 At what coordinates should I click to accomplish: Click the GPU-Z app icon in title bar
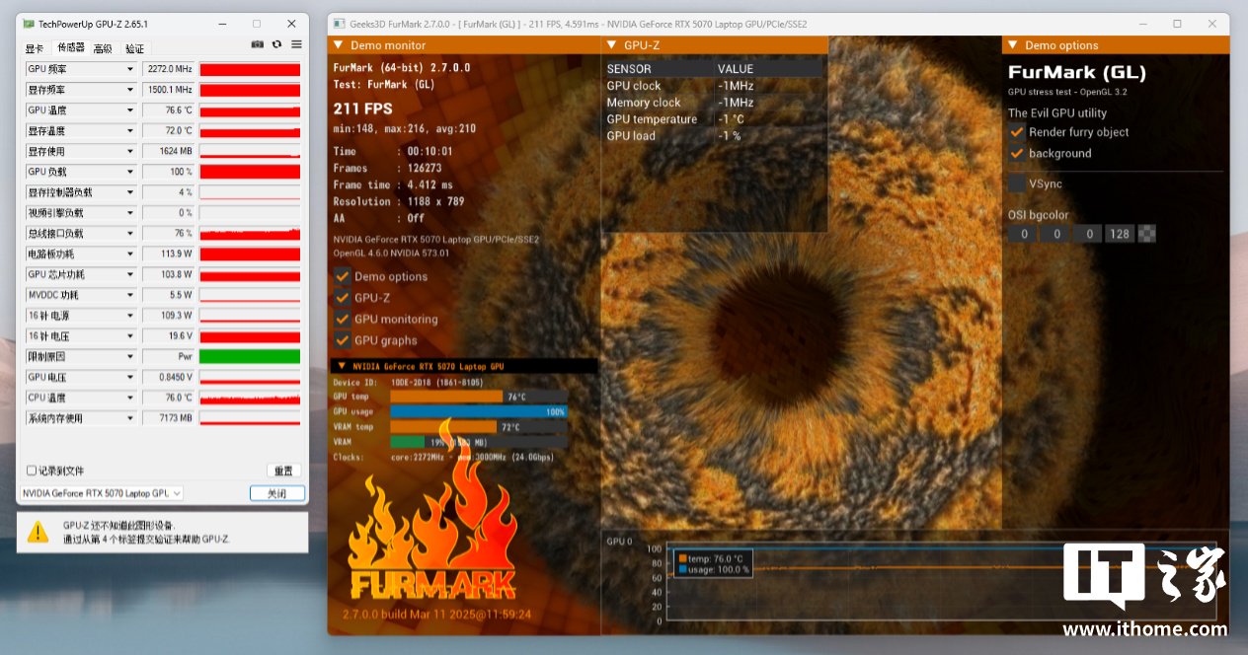click(x=29, y=23)
